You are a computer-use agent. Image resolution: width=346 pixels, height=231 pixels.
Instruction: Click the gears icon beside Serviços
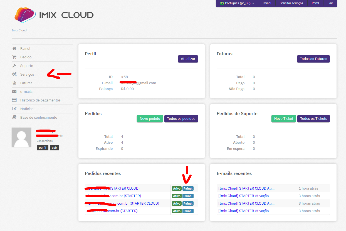14,74
